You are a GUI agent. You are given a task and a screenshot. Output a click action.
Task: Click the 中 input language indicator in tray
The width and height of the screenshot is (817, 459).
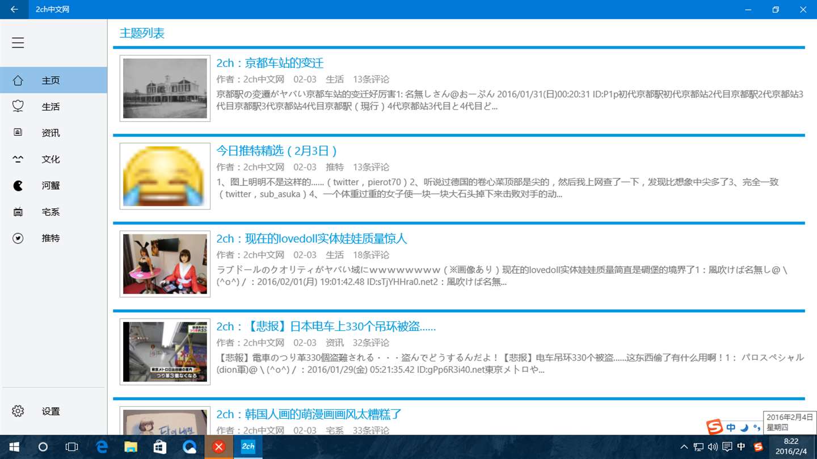(x=741, y=447)
